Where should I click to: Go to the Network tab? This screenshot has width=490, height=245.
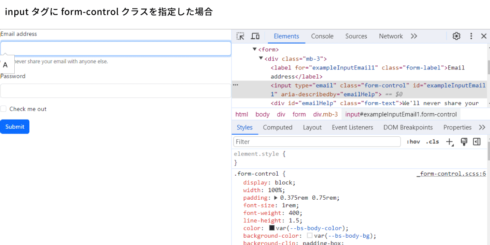pos(391,36)
